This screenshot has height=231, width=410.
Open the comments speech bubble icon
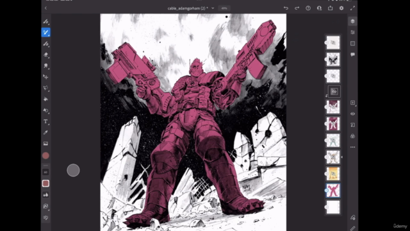coord(352,55)
